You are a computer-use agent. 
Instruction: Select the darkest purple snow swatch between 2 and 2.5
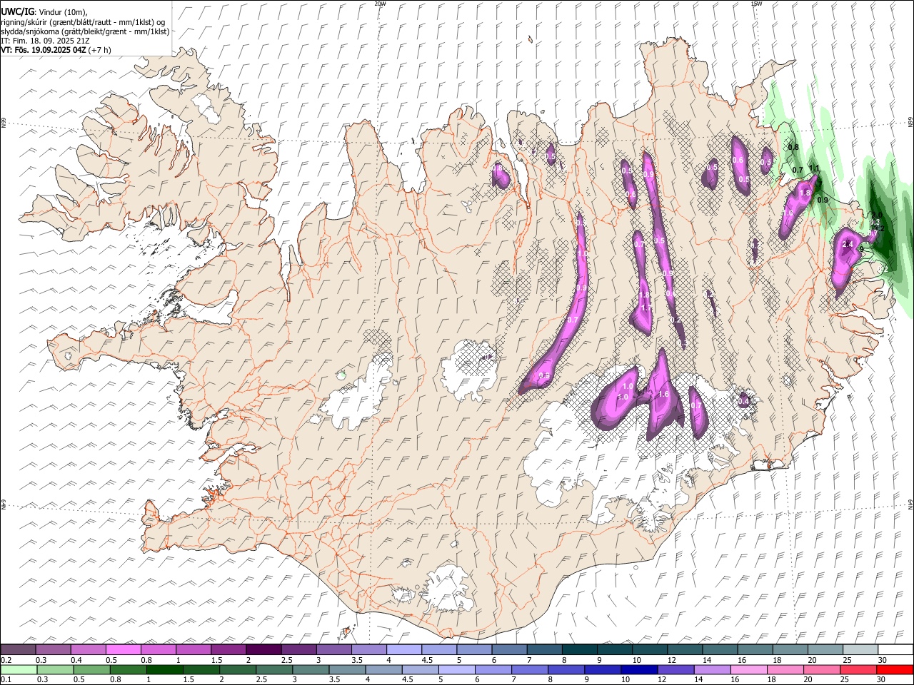pos(263,650)
